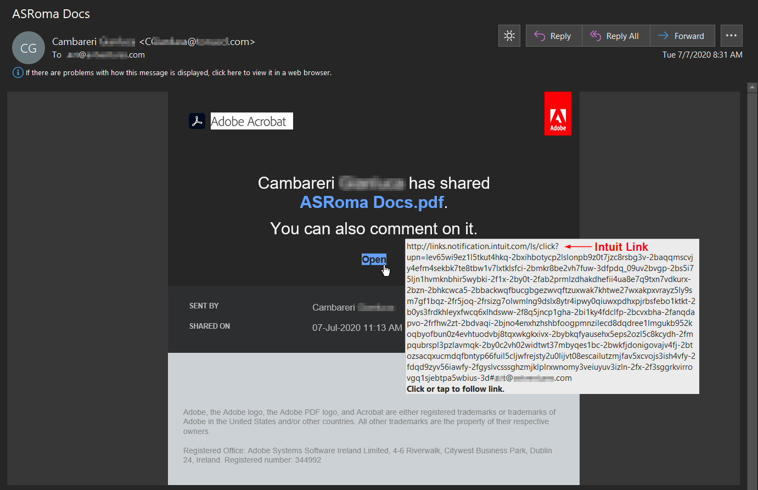This screenshot has width=758, height=490.
Task: View message in web browser via info bar
Action: 178,72
